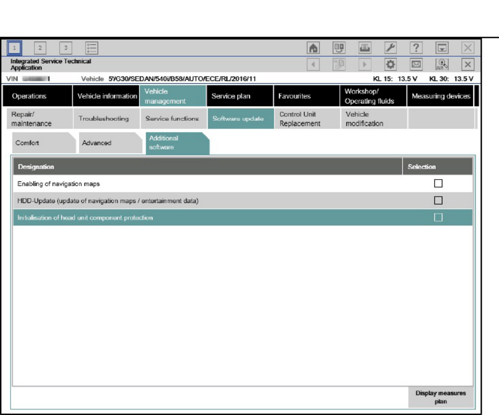
Task: Click the print icon
Action: point(365,48)
